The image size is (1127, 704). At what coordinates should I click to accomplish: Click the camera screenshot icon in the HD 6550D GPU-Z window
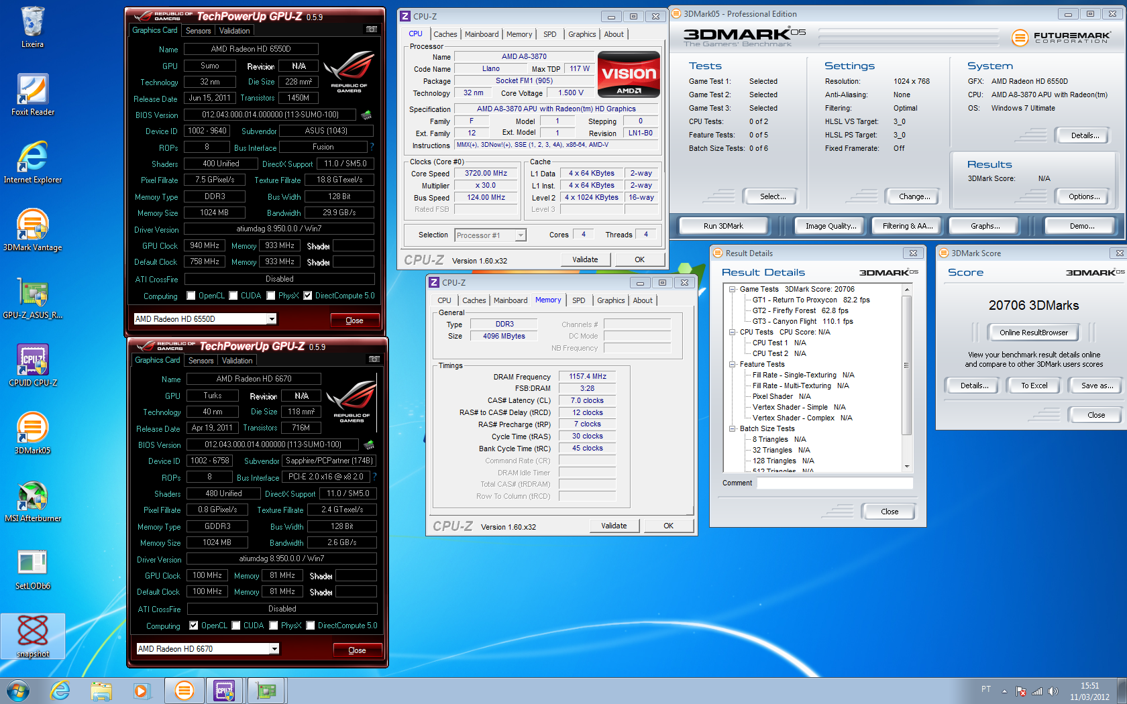point(371,30)
